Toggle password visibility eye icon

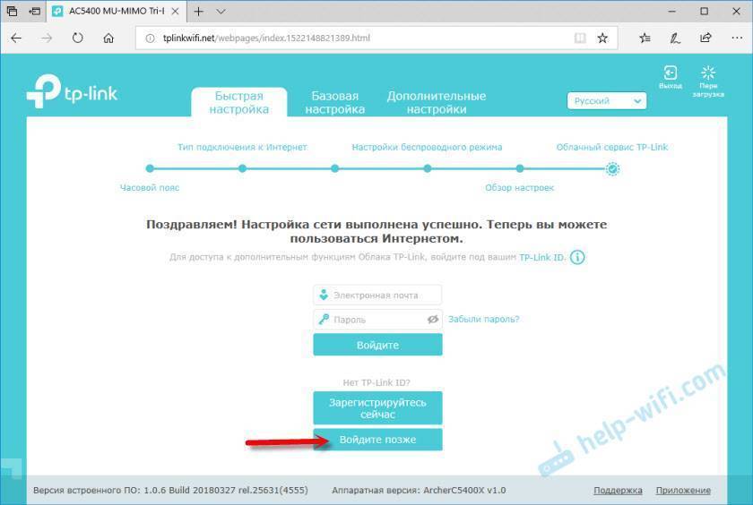(x=433, y=319)
